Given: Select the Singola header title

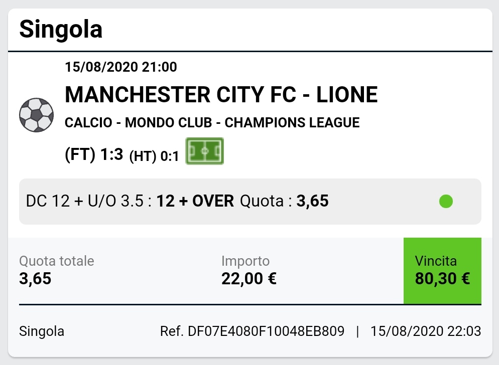Looking at the screenshot, I should click(61, 29).
